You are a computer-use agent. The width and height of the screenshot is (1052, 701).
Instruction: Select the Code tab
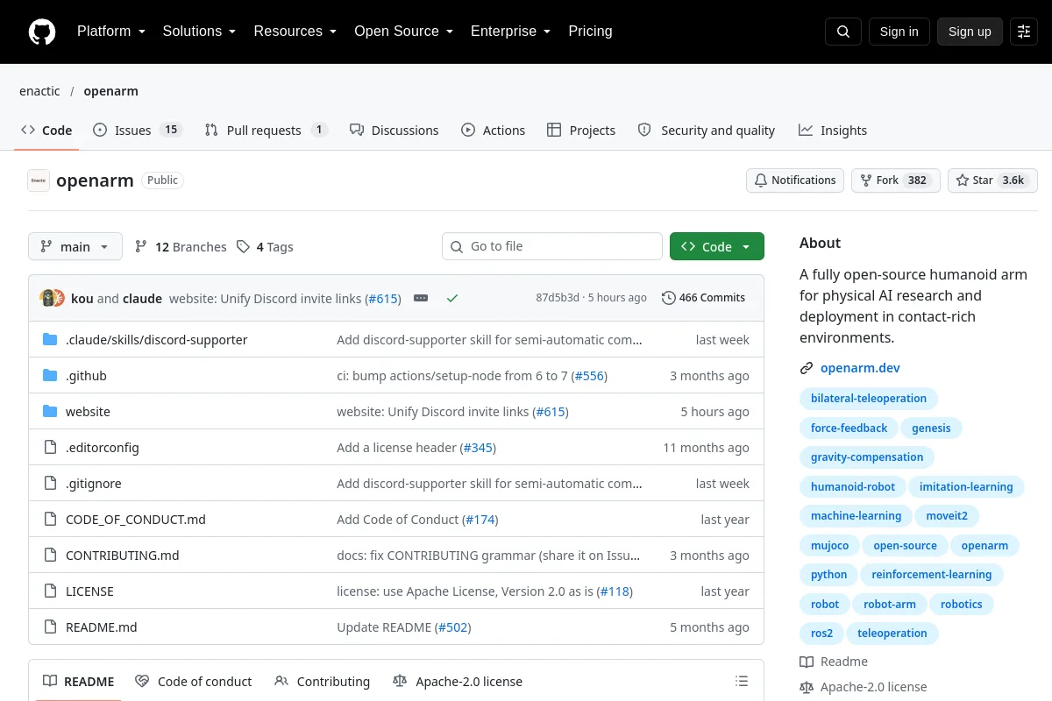click(x=46, y=130)
